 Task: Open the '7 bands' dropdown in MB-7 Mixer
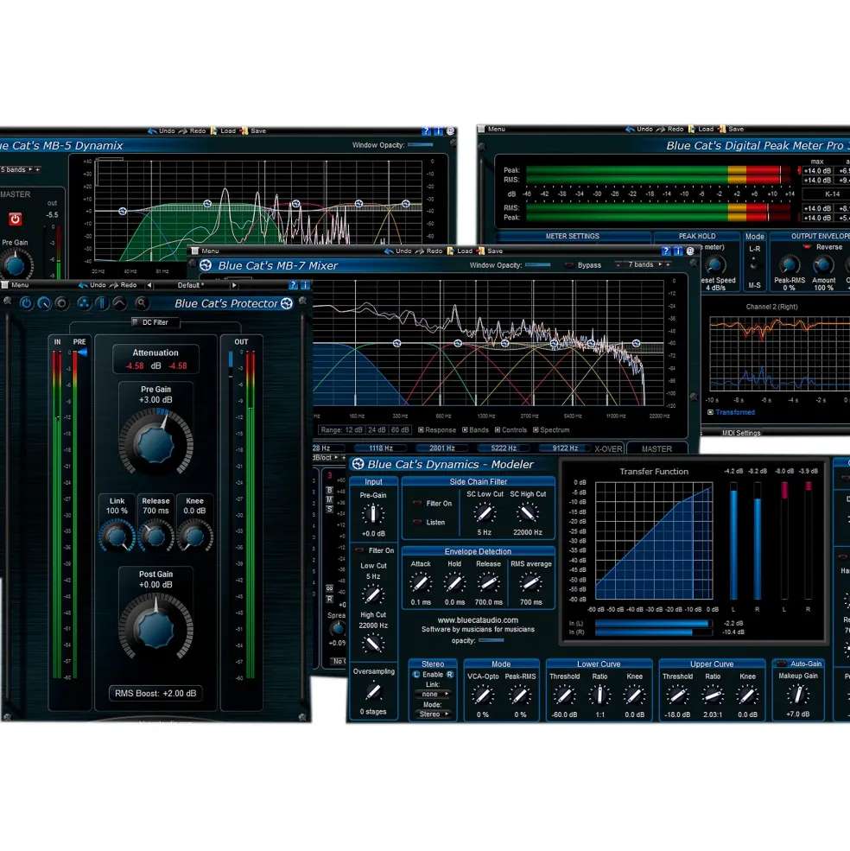644,265
